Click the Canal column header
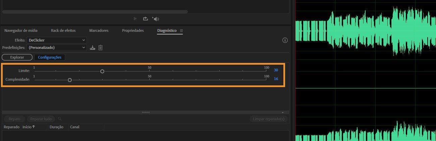Image resolution: width=436 pixels, height=141 pixels. pyautogui.click(x=75, y=127)
